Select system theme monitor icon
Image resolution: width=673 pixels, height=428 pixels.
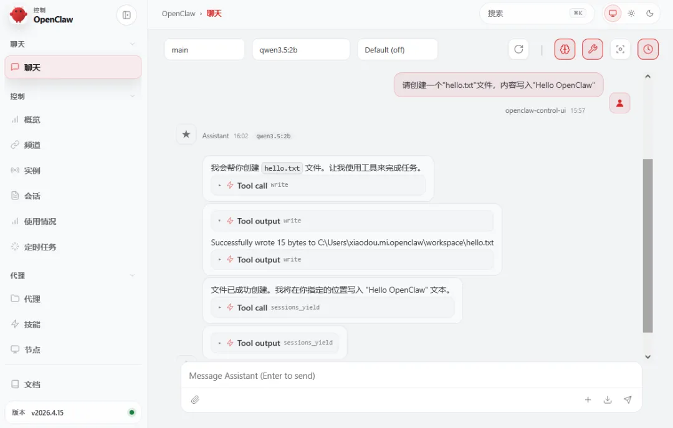click(613, 13)
